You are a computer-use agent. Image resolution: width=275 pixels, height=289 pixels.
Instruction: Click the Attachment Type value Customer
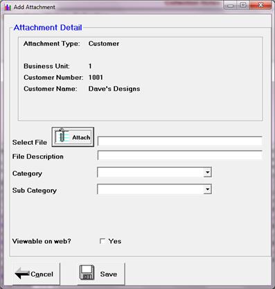point(104,44)
